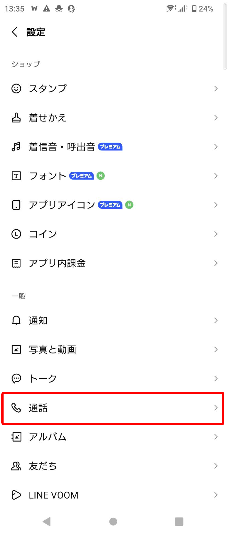229x535 pixels.
Task: Tap the green N badge beside アプリアイコン
Action: [x=129, y=205]
